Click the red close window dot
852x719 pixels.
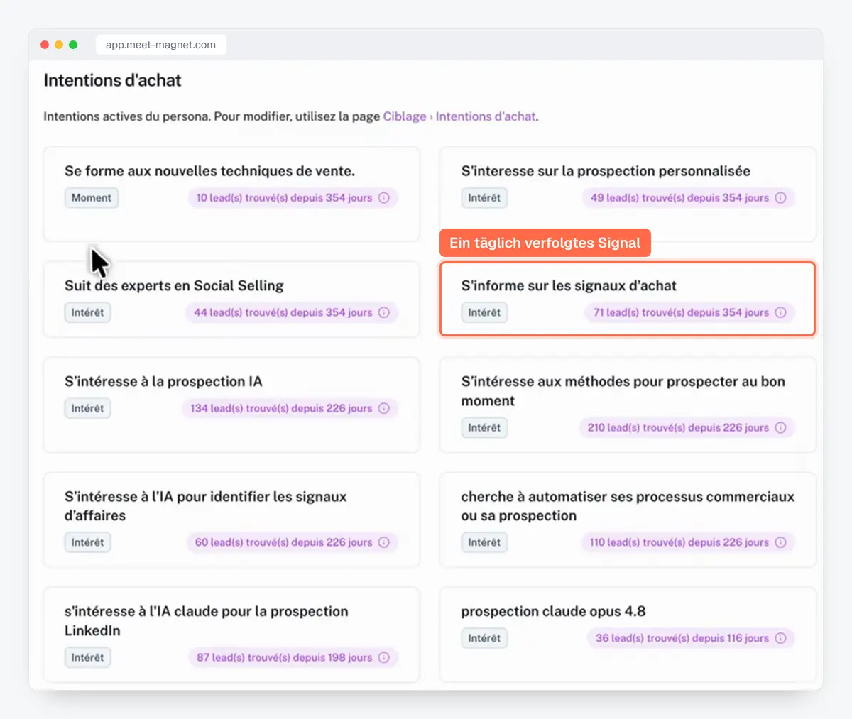pyautogui.click(x=45, y=45)
